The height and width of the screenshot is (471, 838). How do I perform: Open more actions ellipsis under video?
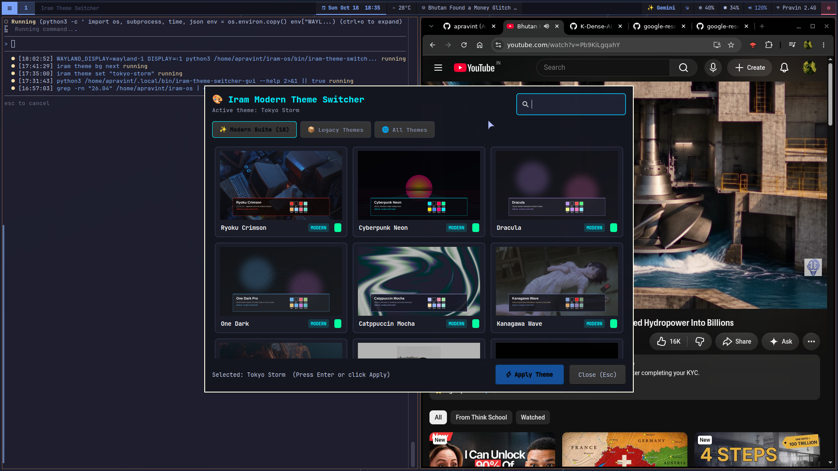(x=811, y=341)
